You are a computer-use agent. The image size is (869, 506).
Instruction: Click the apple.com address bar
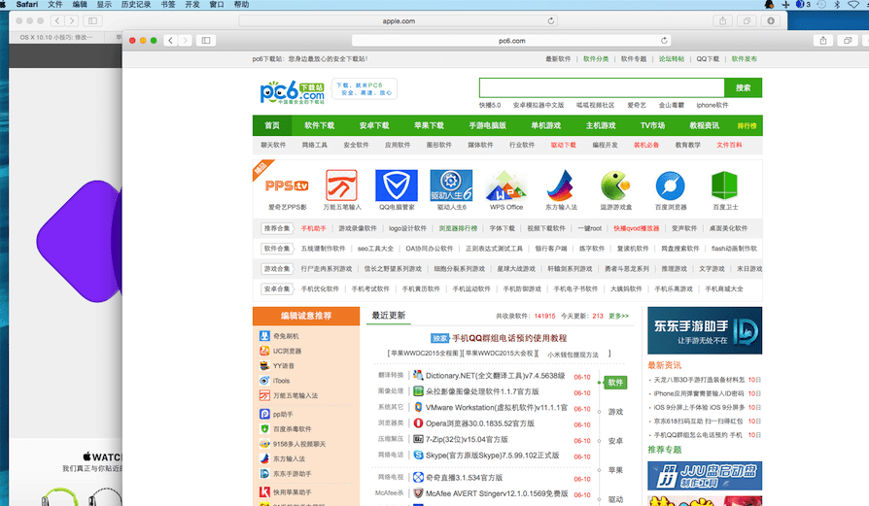click(x=399, y=21)
